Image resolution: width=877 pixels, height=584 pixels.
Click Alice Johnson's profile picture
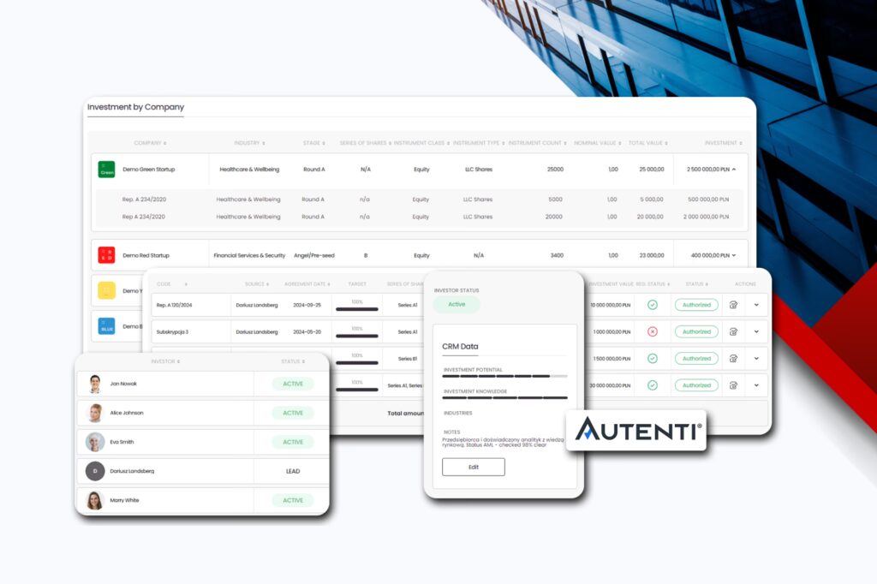coord(95,413)
